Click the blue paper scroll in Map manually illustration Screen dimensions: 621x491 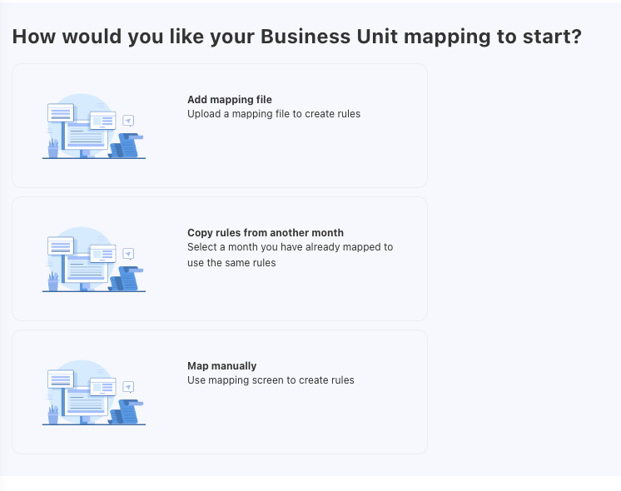pos(126,411)
